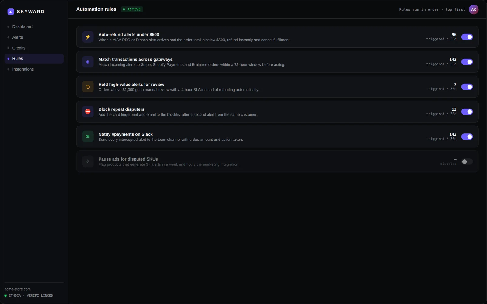Select Rules in the sidebar
This screenshot has width=487, height=304.
[34, 58]
